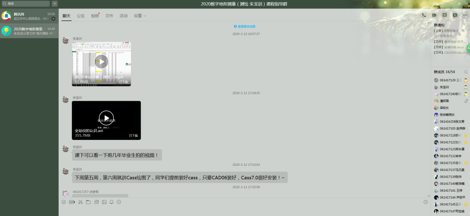Click the invite-member plus bubble icon
This screenshot has height=216, width=470.
point(455,15)
